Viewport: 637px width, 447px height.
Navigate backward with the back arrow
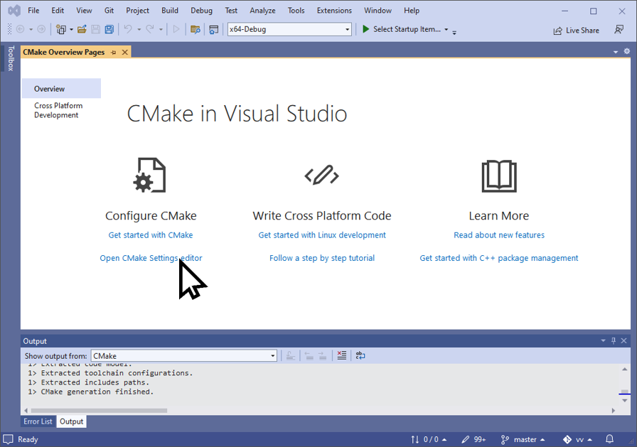[x=20, y=29]
